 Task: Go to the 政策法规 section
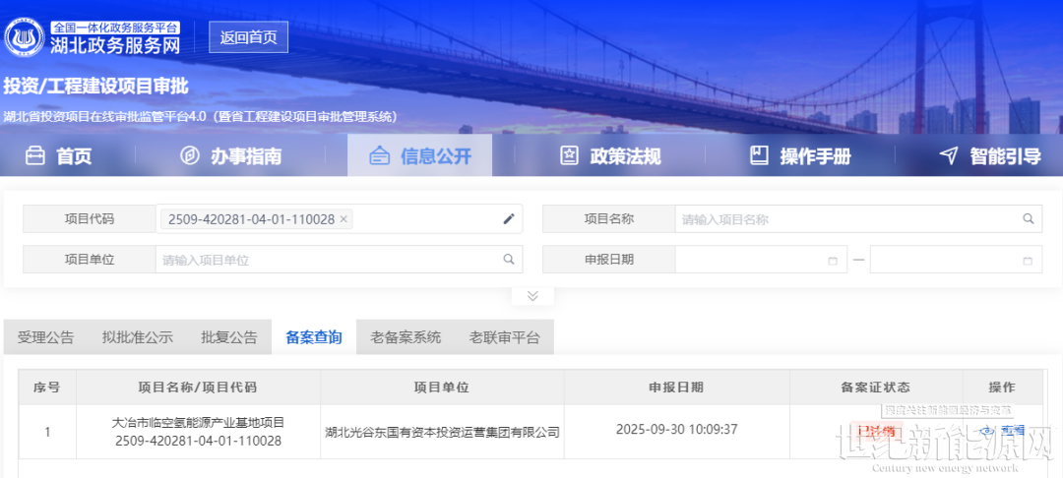coord(610,156)
